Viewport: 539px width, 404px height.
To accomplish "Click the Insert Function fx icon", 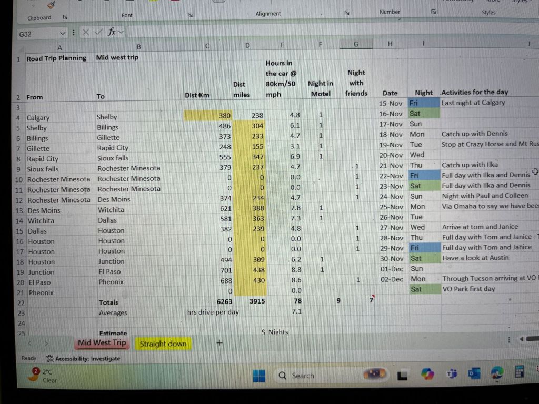I will point(112,32).
